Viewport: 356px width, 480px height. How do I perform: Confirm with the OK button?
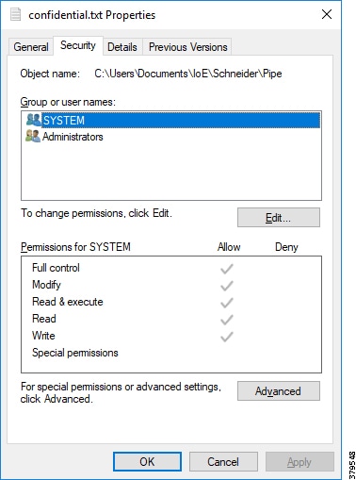[x=147, y=461]
